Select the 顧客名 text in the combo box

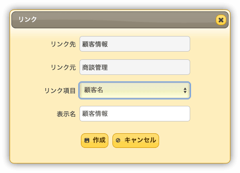pyautogui.click(x=94, y=90)
